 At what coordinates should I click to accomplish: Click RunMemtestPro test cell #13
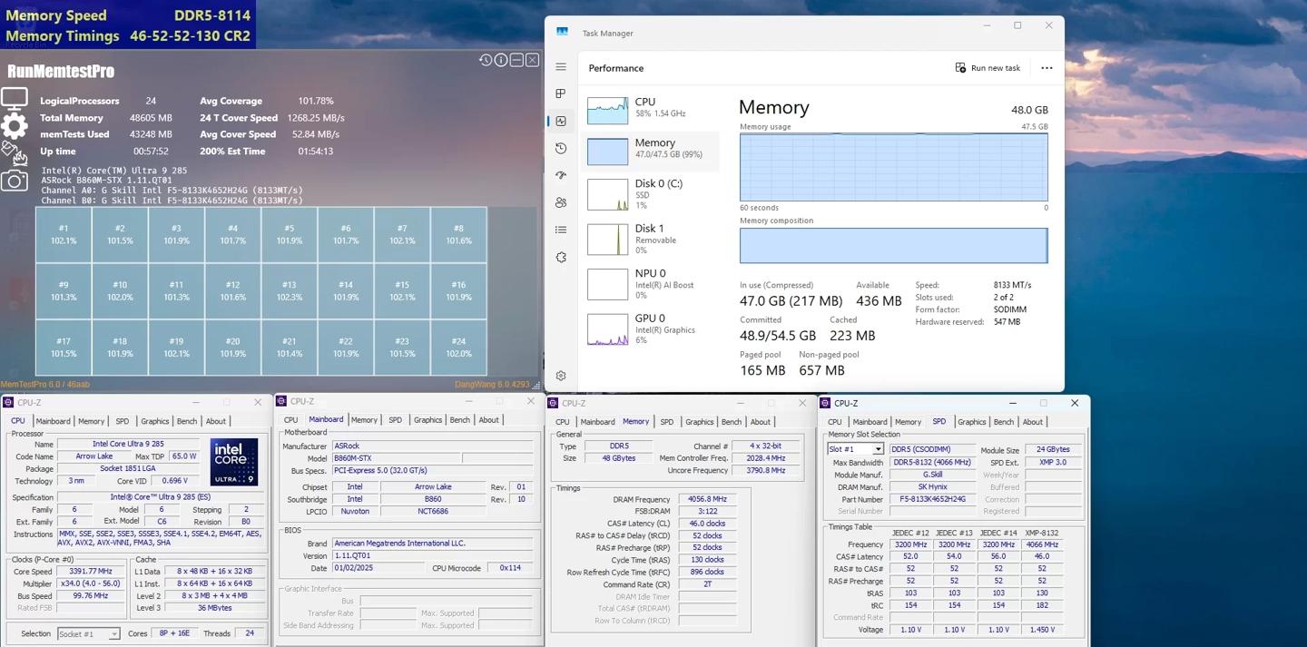(x=290, y=291)
